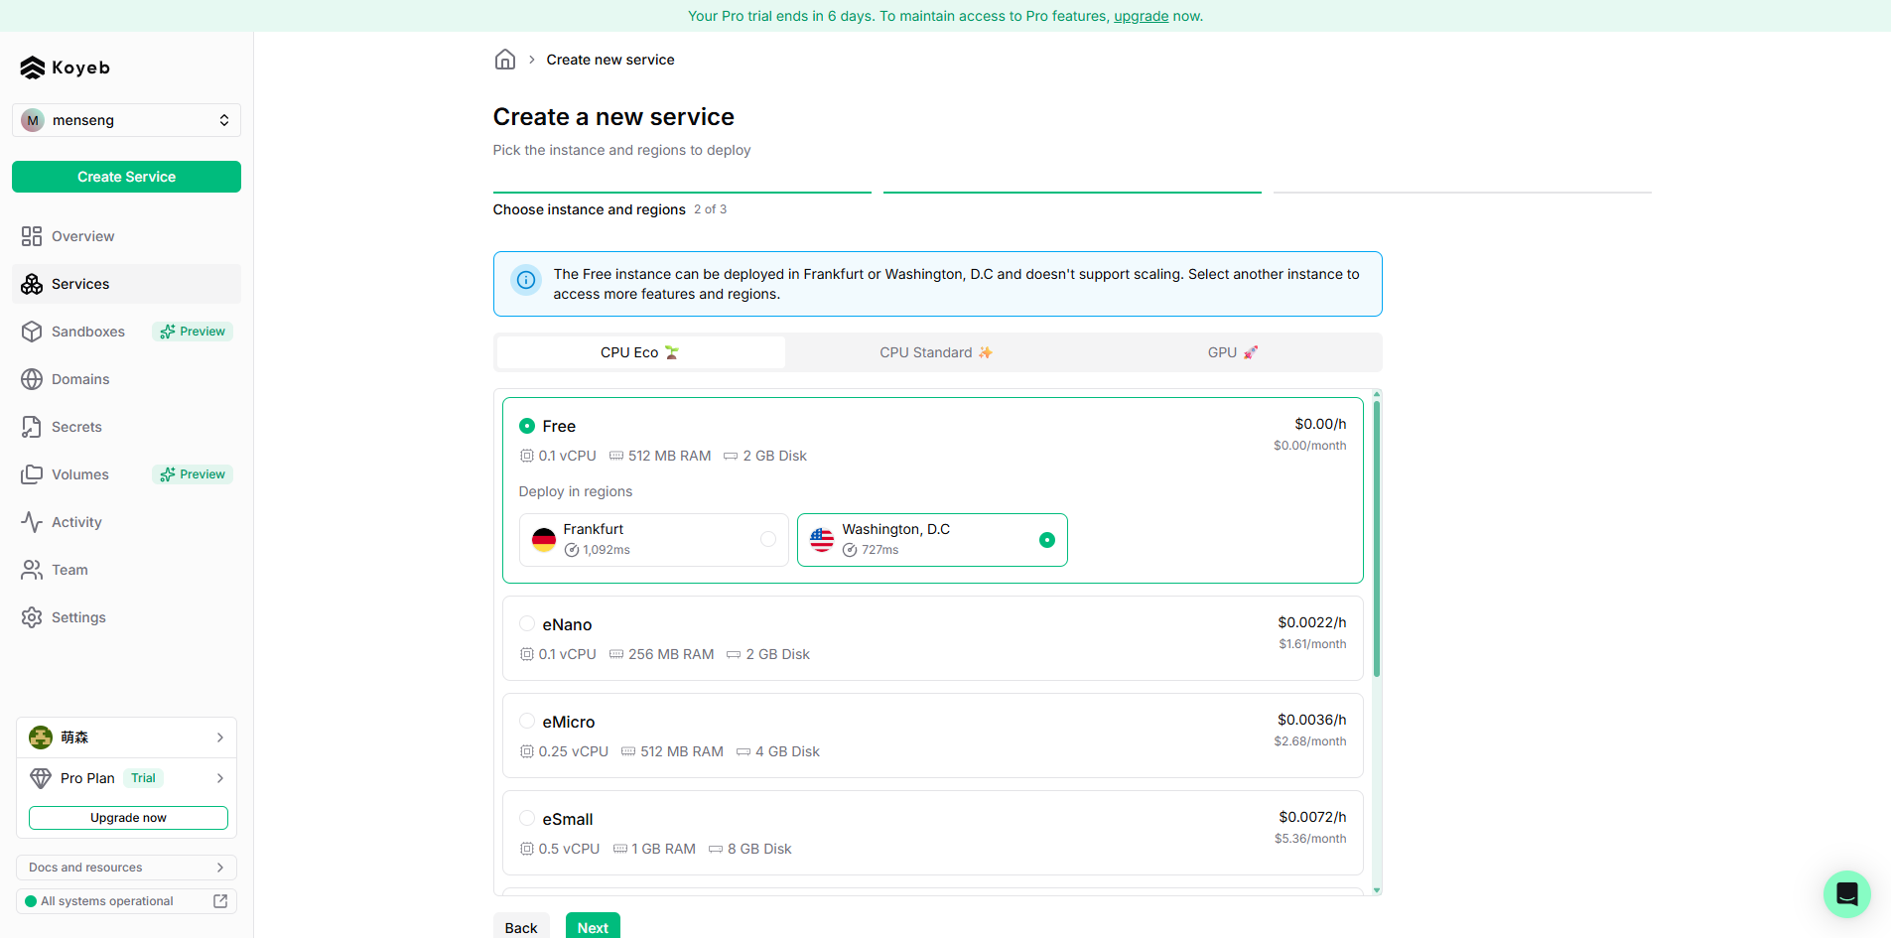The width and height of the screenshot is (1891, 938).
Task: Open the Secrets manager
Action: click(x=76, y=426)
